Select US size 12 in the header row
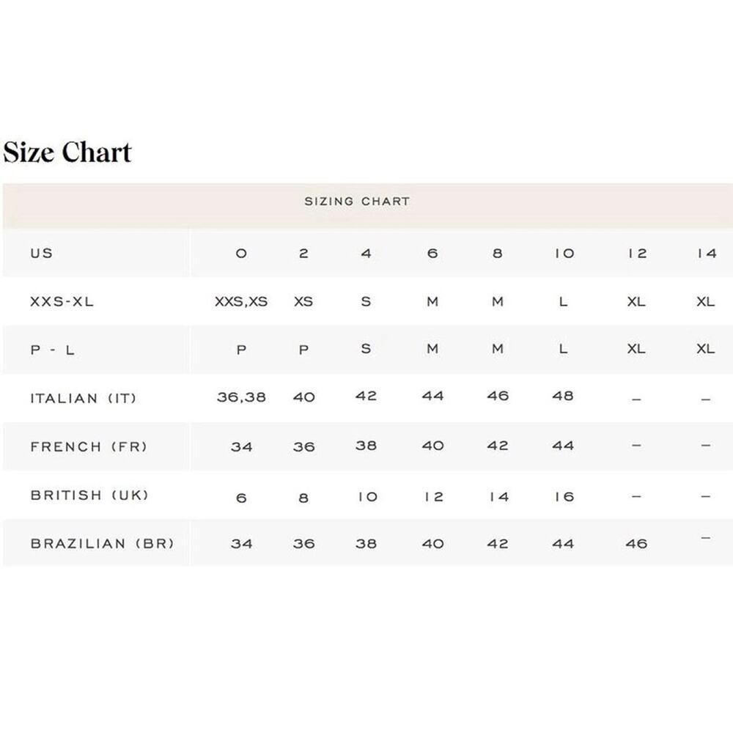 pyautogui.click(x=637, y=254)
